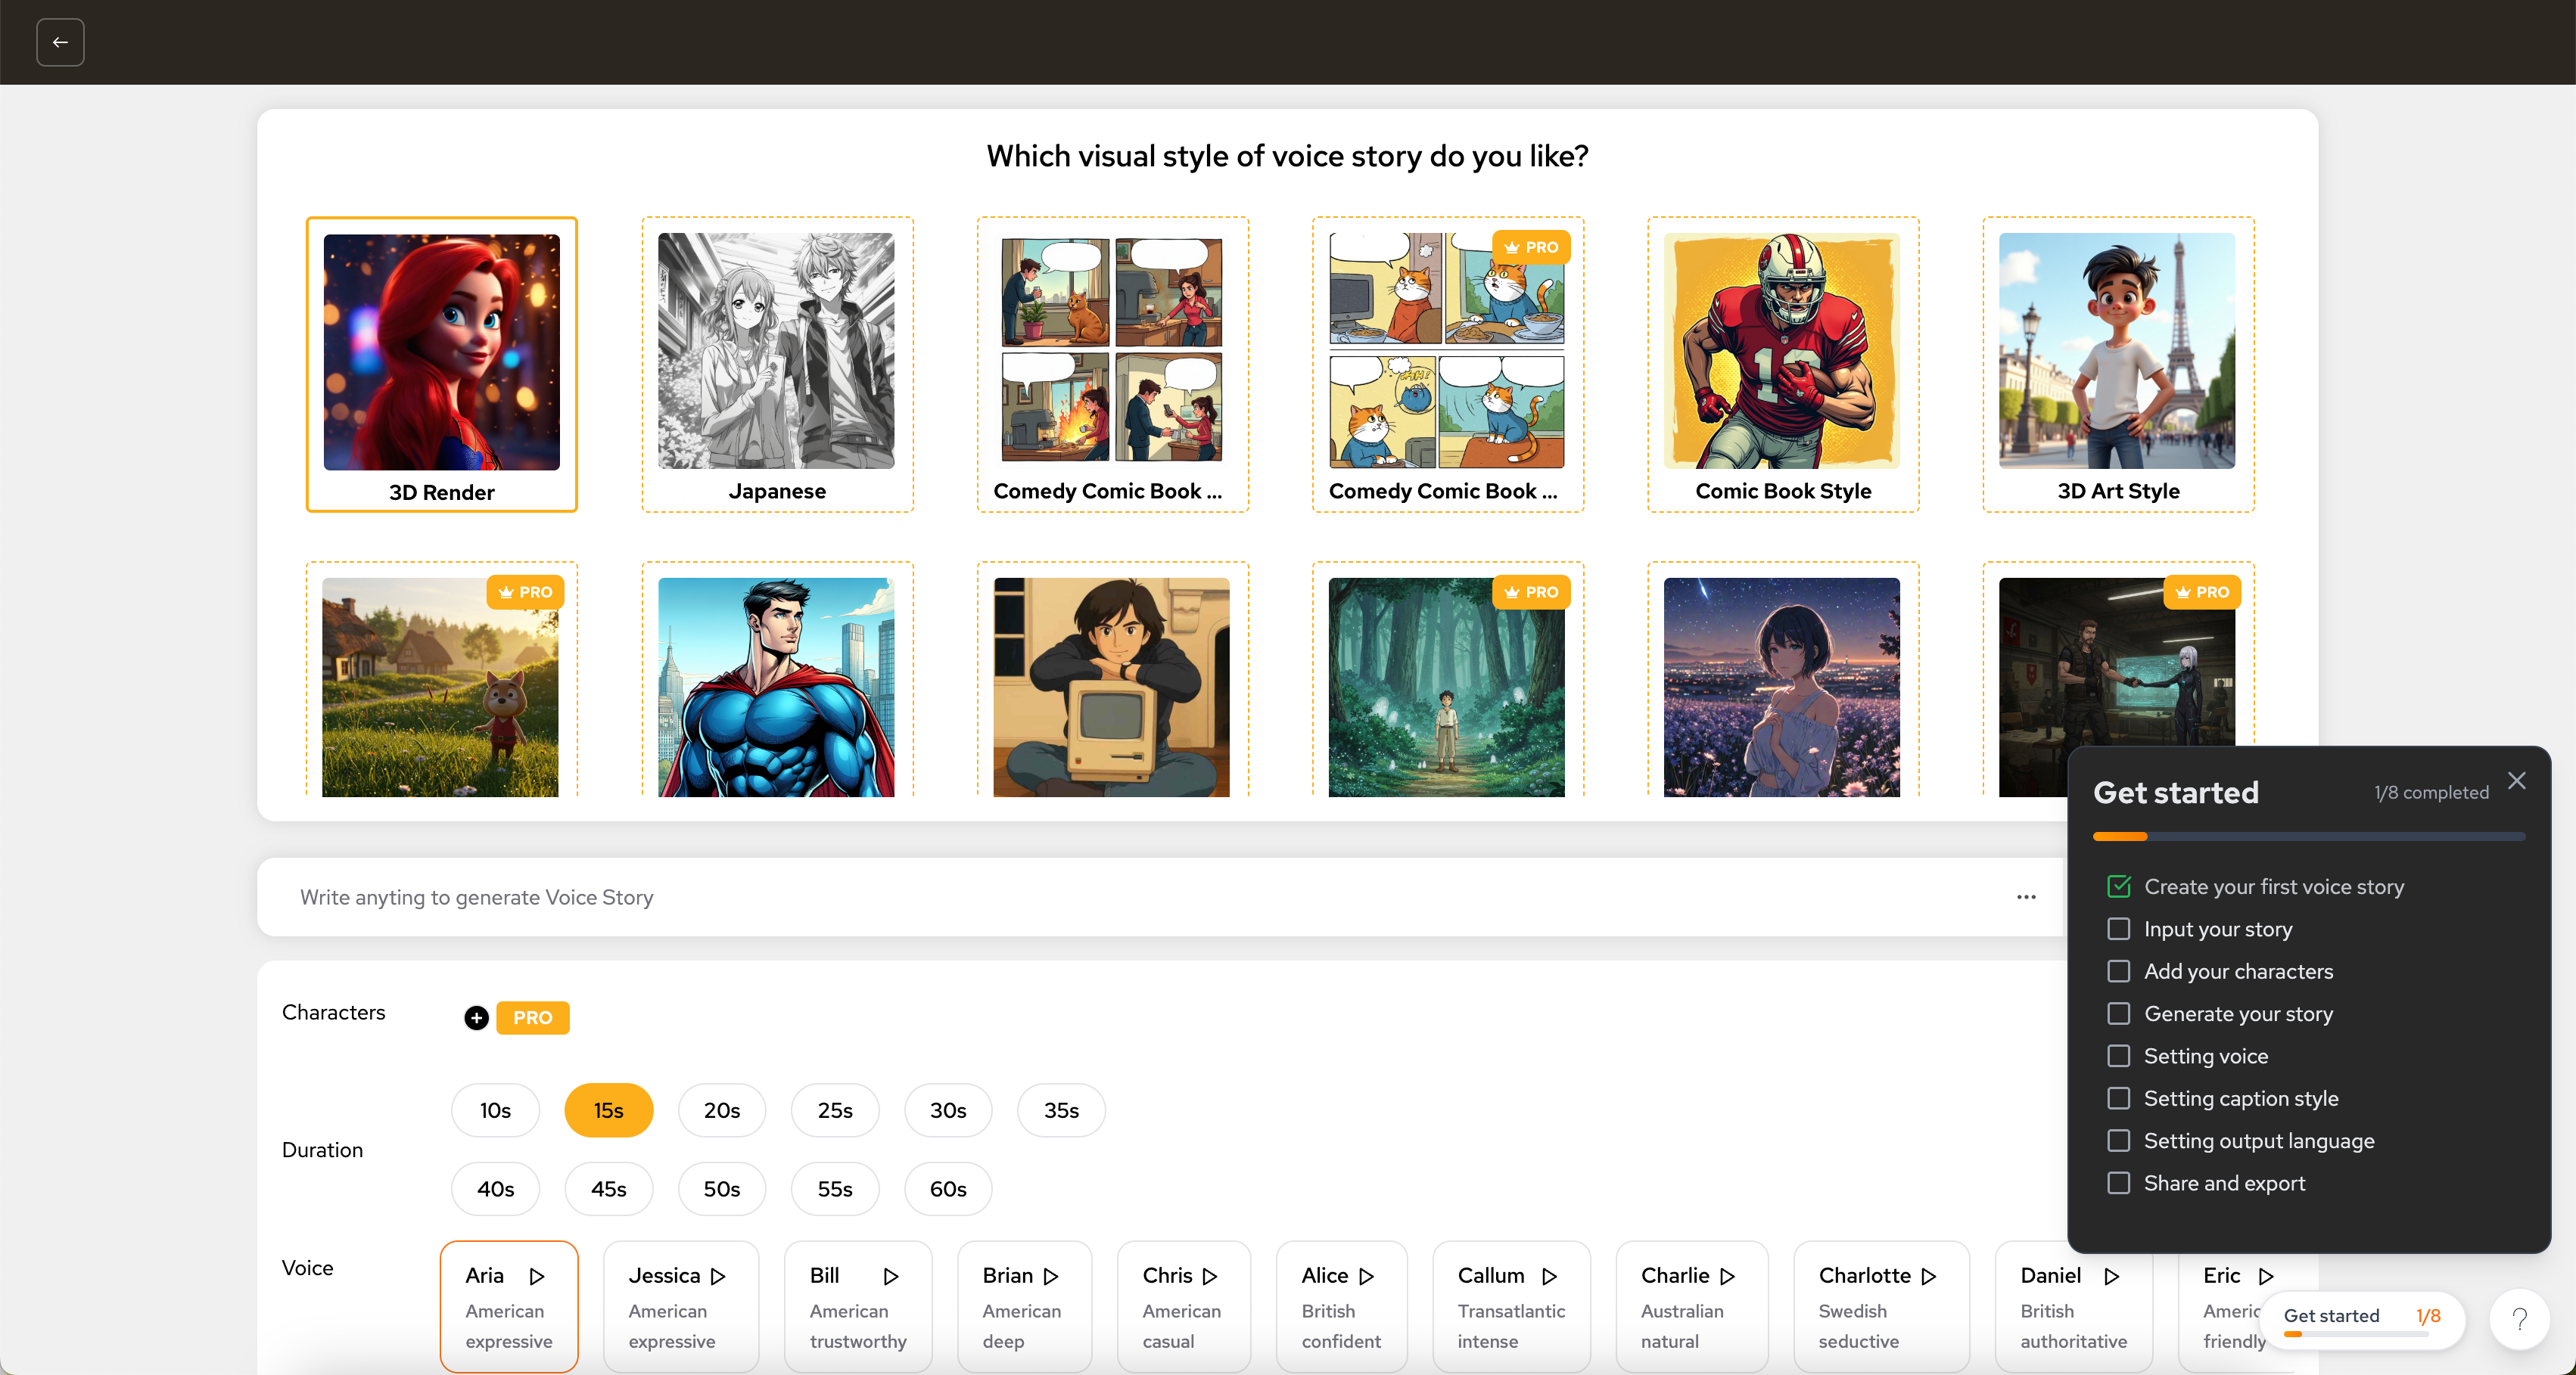Add a new character with plus icon
This screenshot has height=1375, width=2576.
click(x=476, y=1017)
